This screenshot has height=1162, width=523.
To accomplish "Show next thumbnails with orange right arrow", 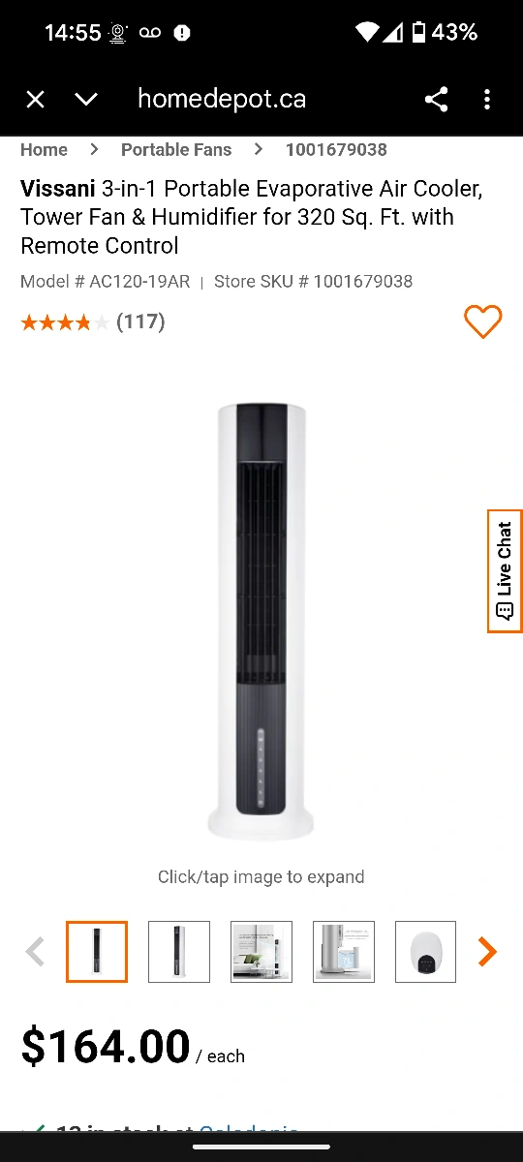I will (x=487, y=952).
